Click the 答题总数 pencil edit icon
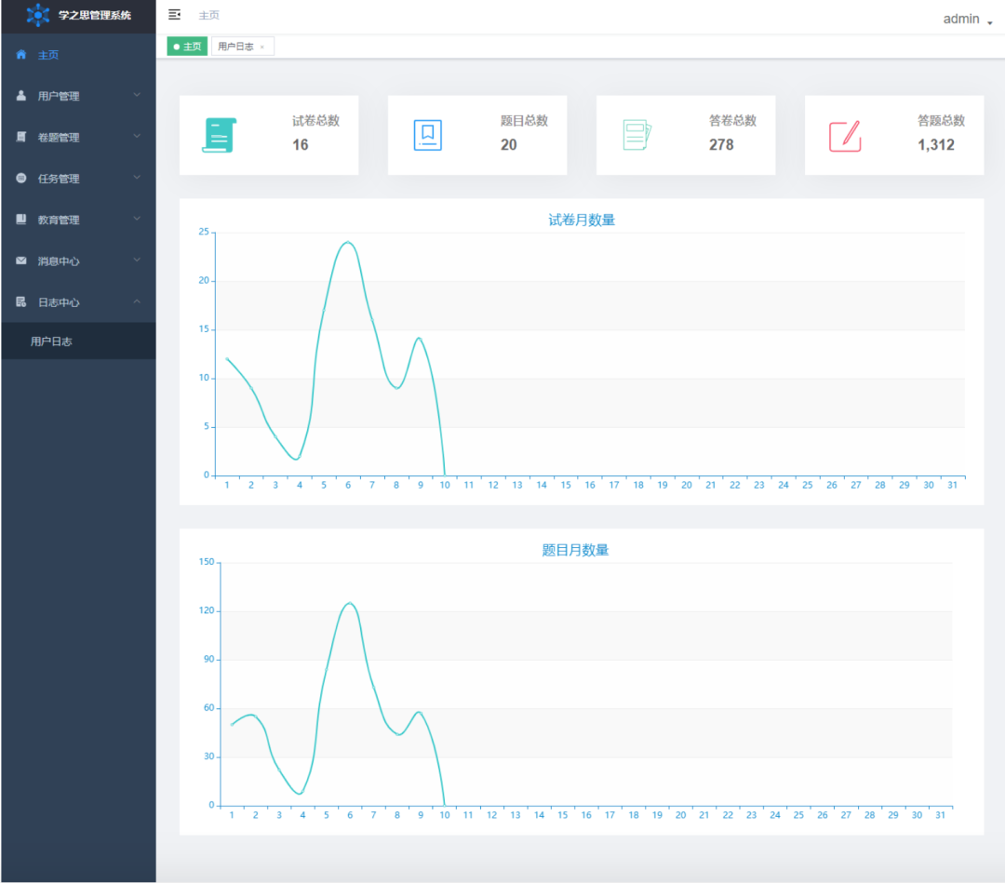This screenshot has height=883, width=1005. point(844,136)
